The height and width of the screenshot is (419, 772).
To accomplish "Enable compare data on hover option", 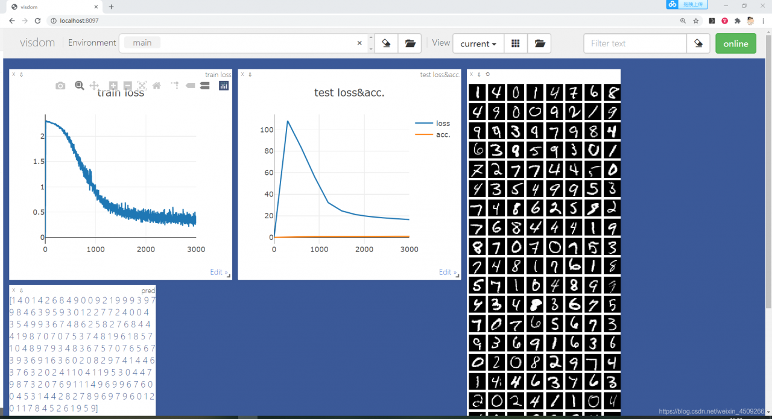I will pos(205,86).
